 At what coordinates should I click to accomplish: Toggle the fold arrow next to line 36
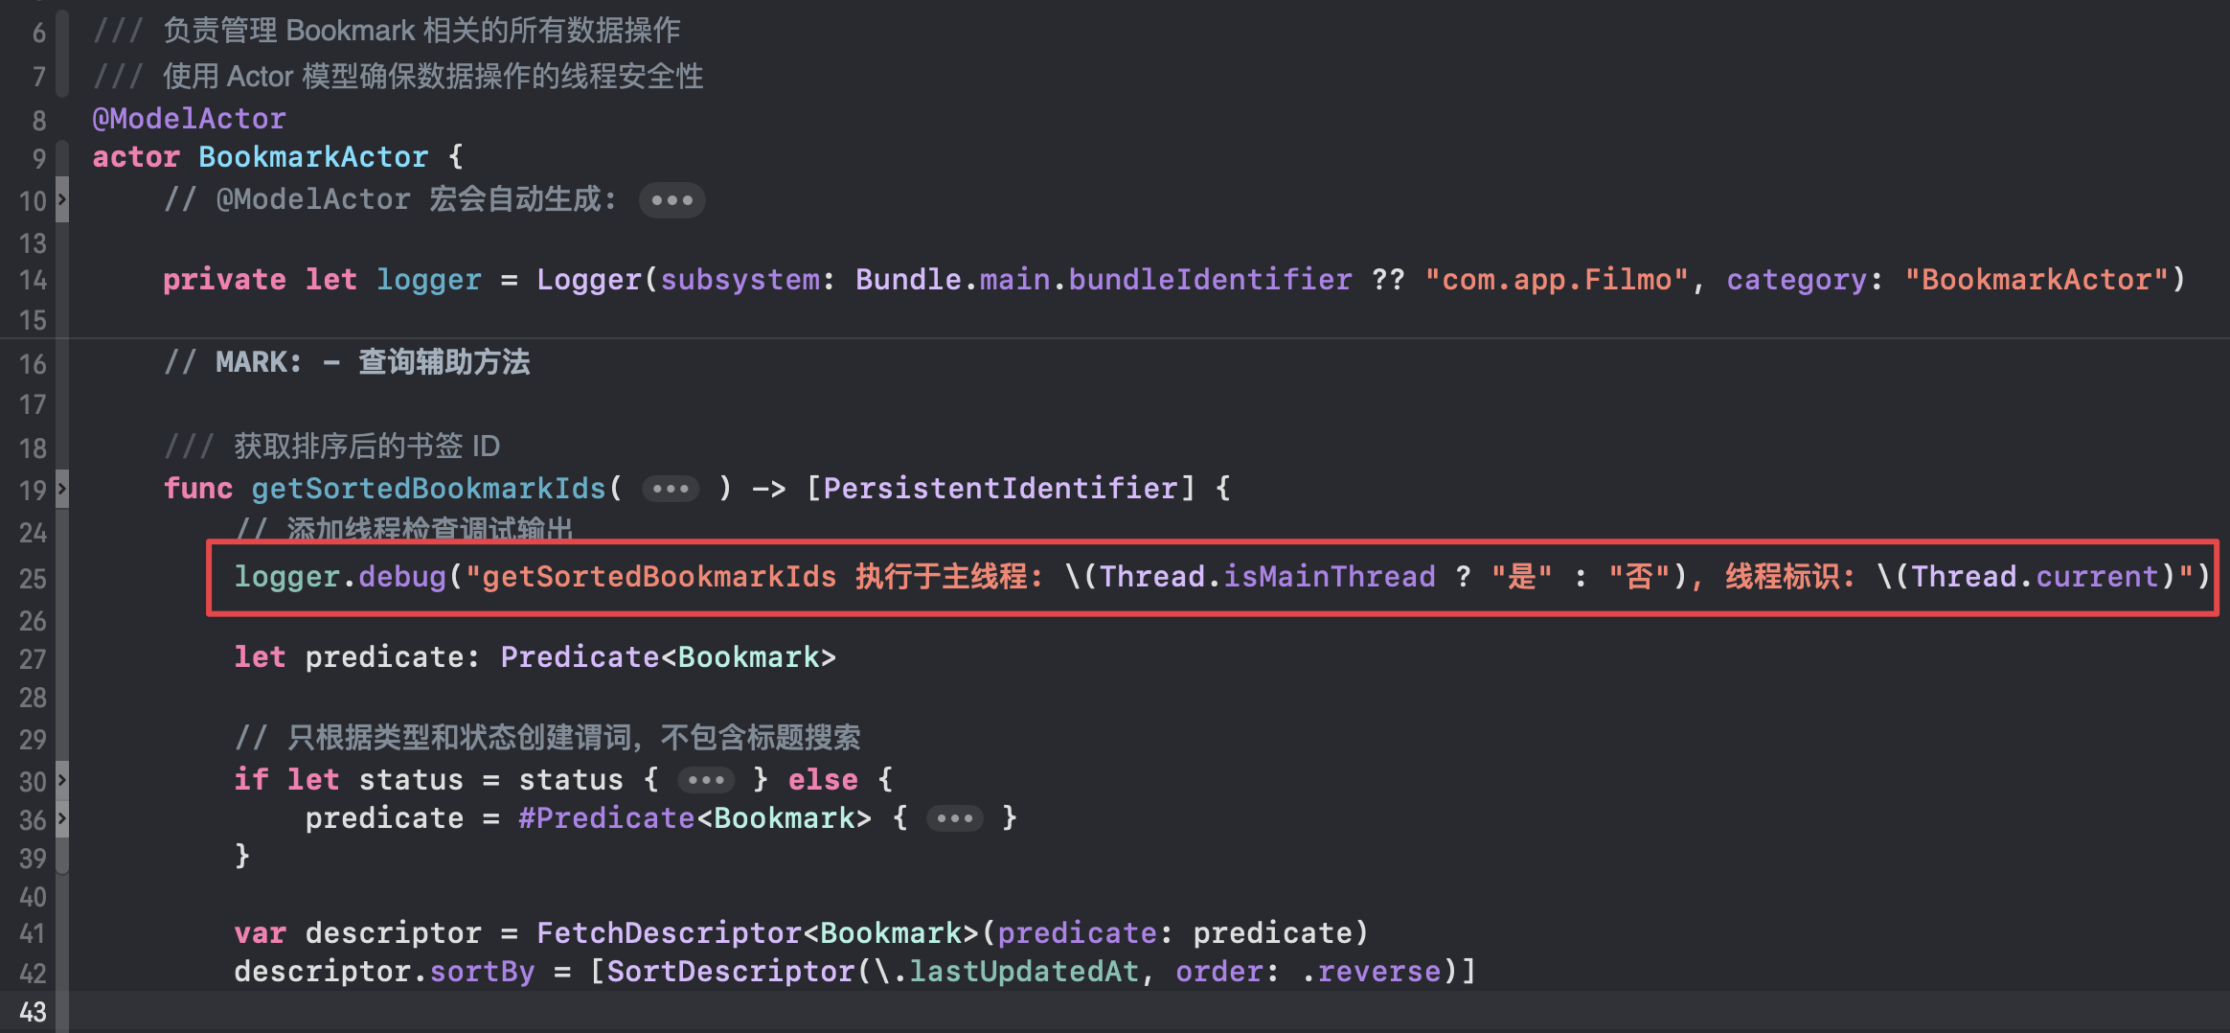62,818
